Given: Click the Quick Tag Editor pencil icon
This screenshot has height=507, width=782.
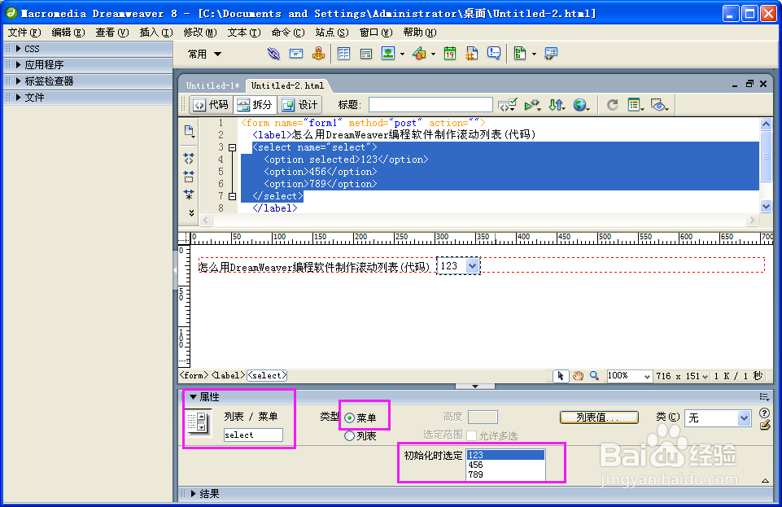Looking at the screenshot, I should click(x=765, y=426).
